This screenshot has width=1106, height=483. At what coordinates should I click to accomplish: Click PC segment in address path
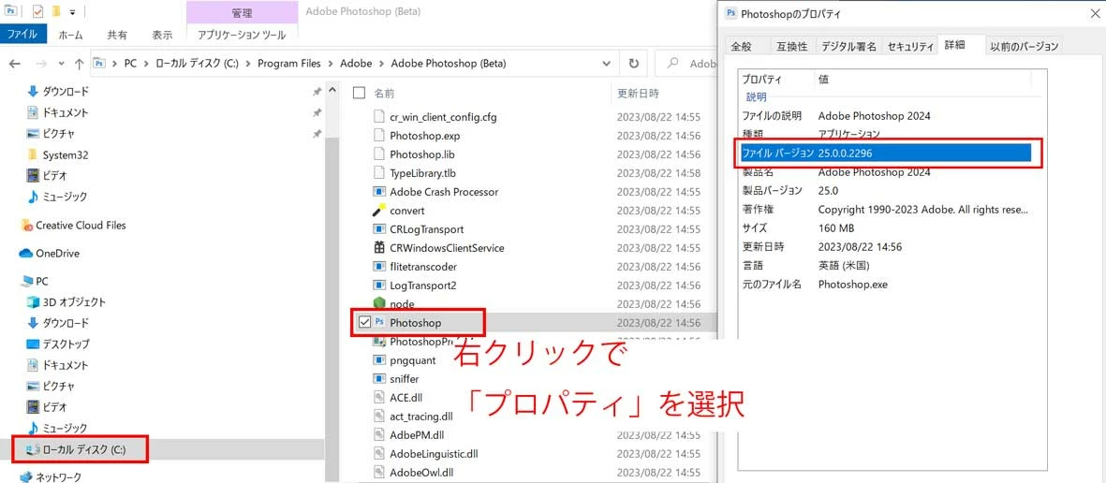[130, 64]
